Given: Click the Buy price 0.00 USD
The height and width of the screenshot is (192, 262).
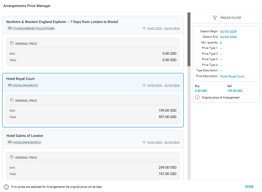Looking at the screenshot, I should [201, 91].
